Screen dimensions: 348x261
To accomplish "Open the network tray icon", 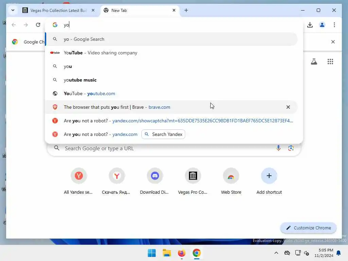I will point(298,253).
